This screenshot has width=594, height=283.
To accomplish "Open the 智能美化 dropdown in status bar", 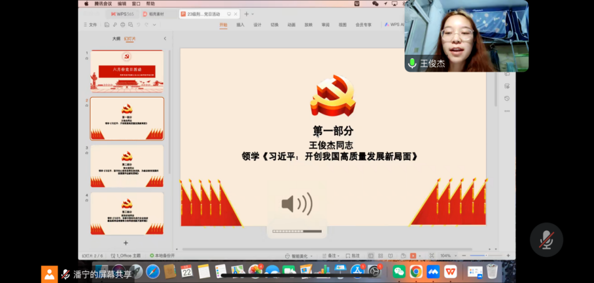I will tap(296, 256).
